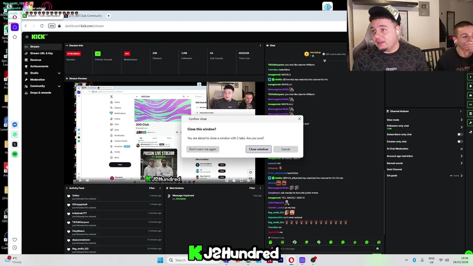The image size is (473, 266).
Task: Expand the Studio sidebar section
Action: [x=59, y=73]
